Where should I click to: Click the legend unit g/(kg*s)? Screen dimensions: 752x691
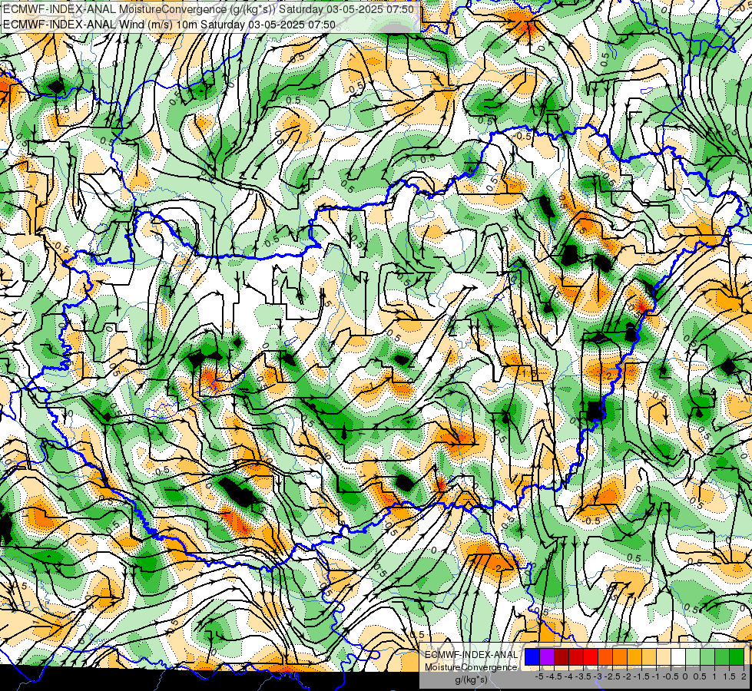coord(471,679)
